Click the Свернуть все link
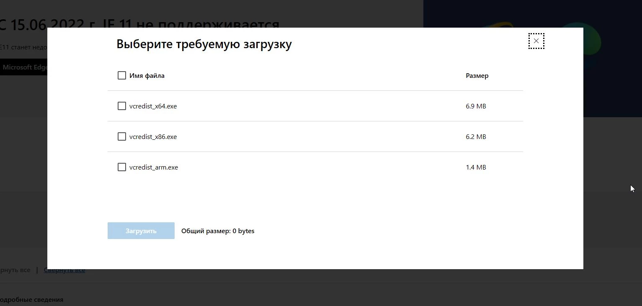Screen dimensions: 642x306 click(64, 270)
